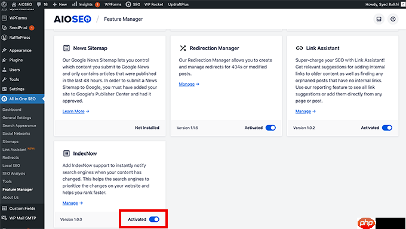Click the AIOSEO logo in header

[72, 19]
